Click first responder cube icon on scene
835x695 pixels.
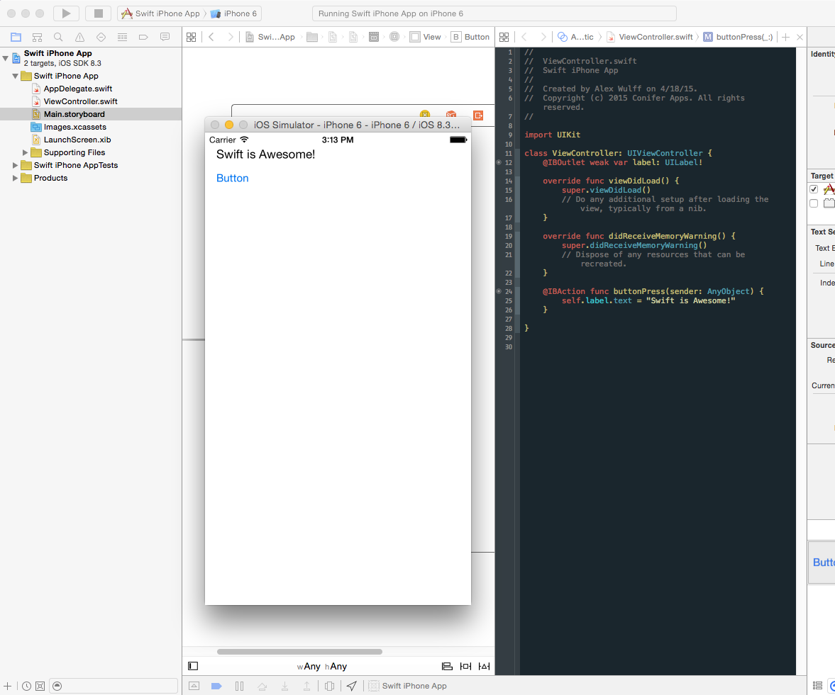[x=451, y=114]
